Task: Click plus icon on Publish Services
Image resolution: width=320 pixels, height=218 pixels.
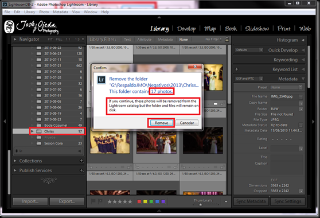Action: click(x=81, y=170)
